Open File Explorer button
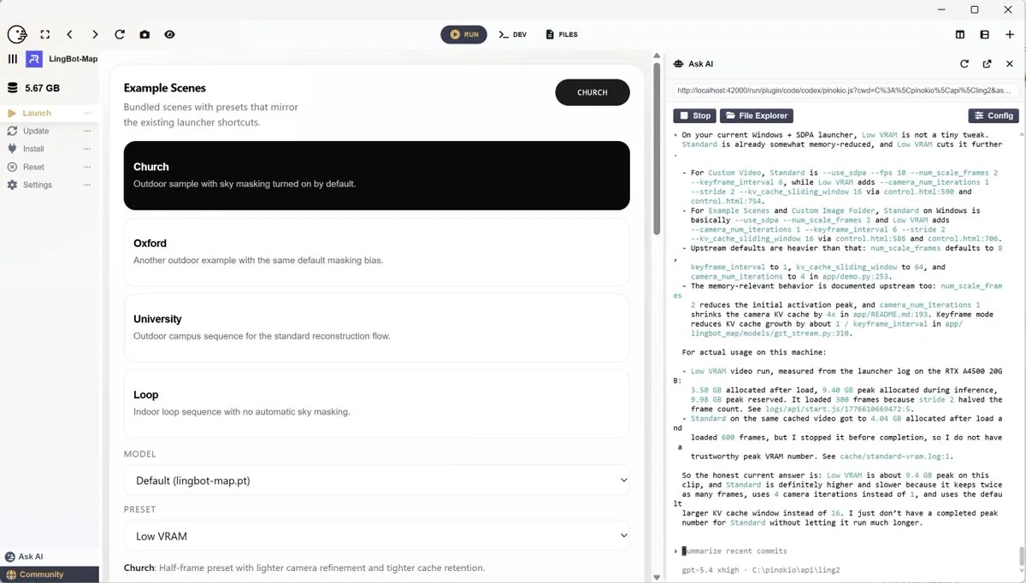This screenshot has width=1026, height=583. (x=757, y=115)
